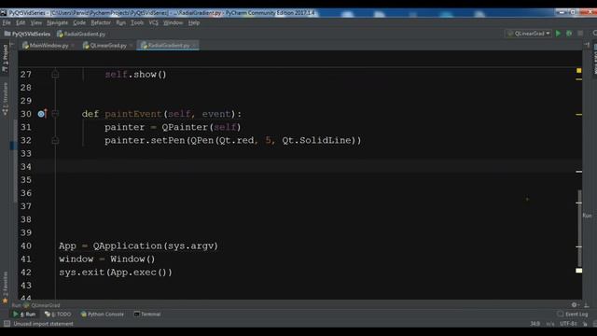Click the white stripe marker at scrollbar bottom
The width and height of the screenshot is (597, 336).
tap(578, 271)
